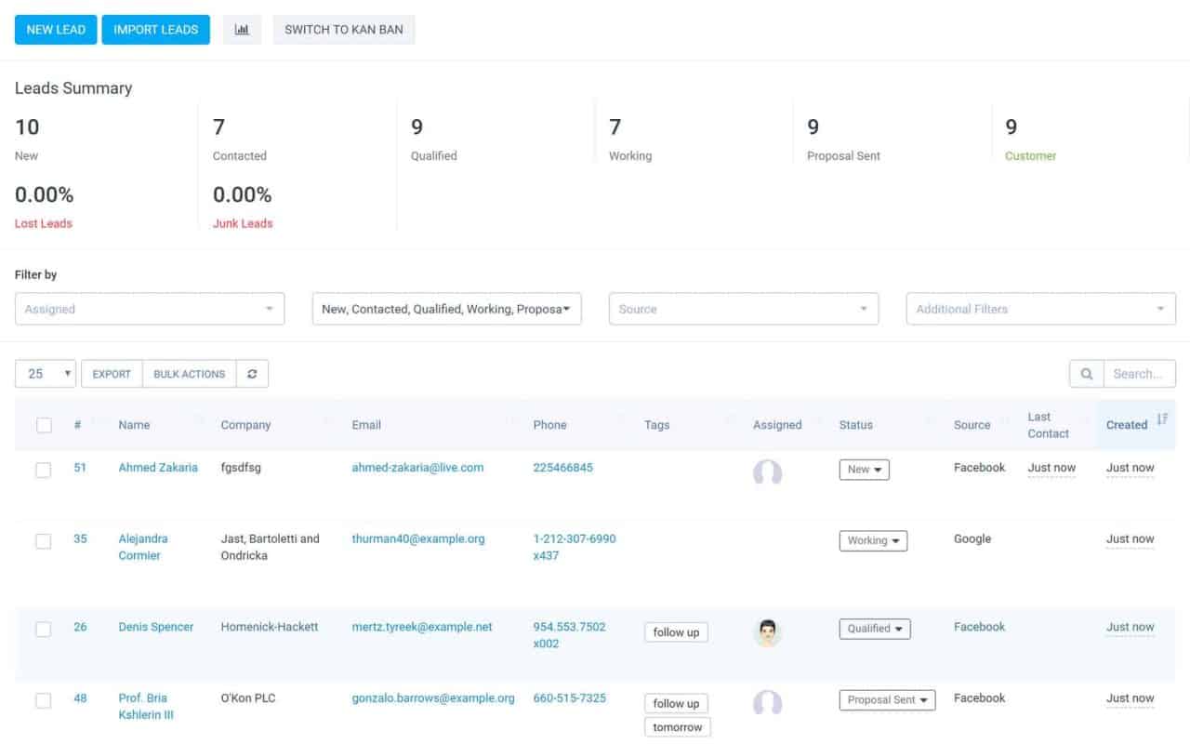Sort table by Name column header

(134, 425)
